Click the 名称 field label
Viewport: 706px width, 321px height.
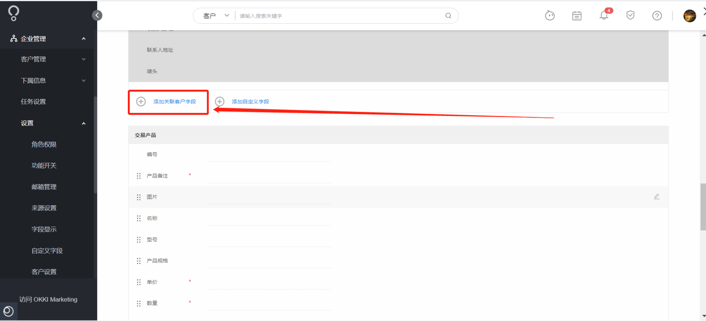pos(152,218)
